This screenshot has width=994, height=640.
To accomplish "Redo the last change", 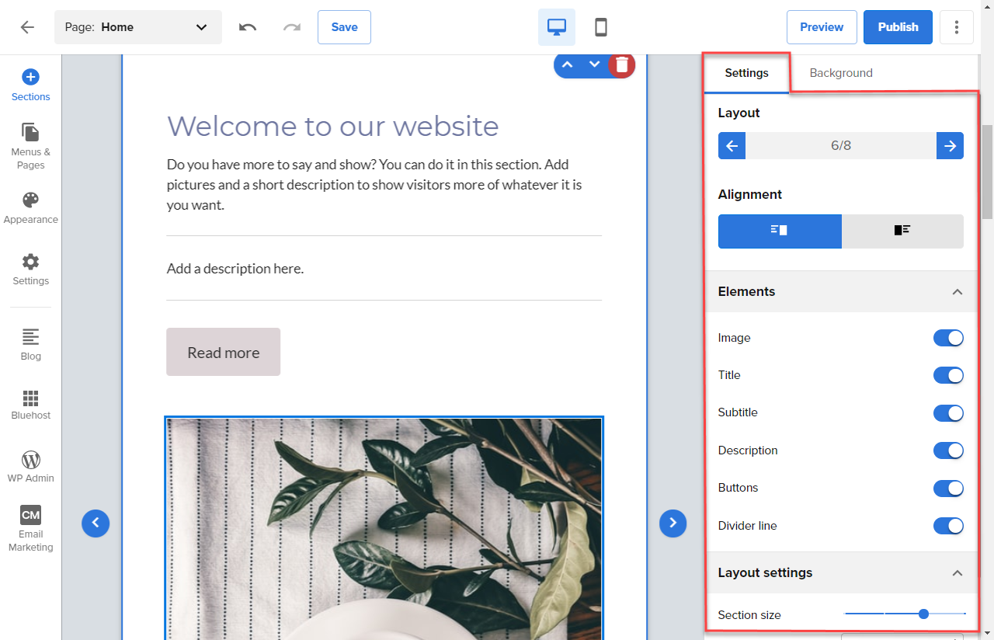I will tap(292, 27).
